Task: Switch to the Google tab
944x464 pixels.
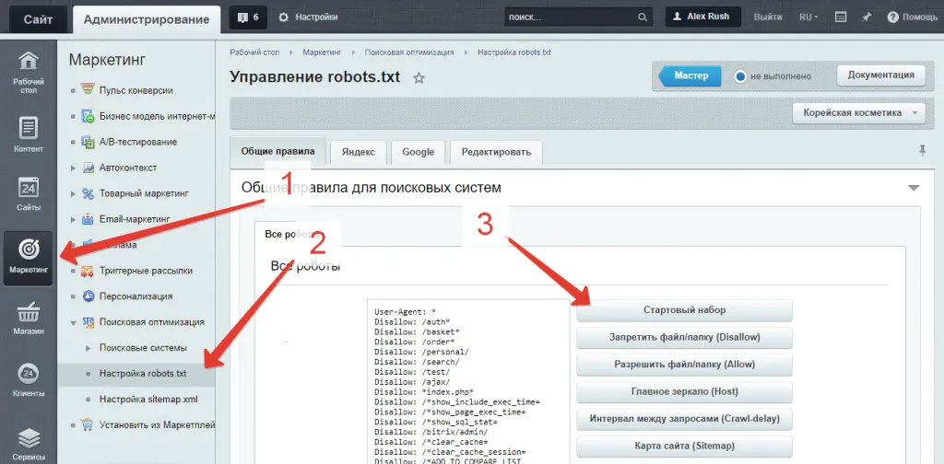Action: (x=418, y=152)
